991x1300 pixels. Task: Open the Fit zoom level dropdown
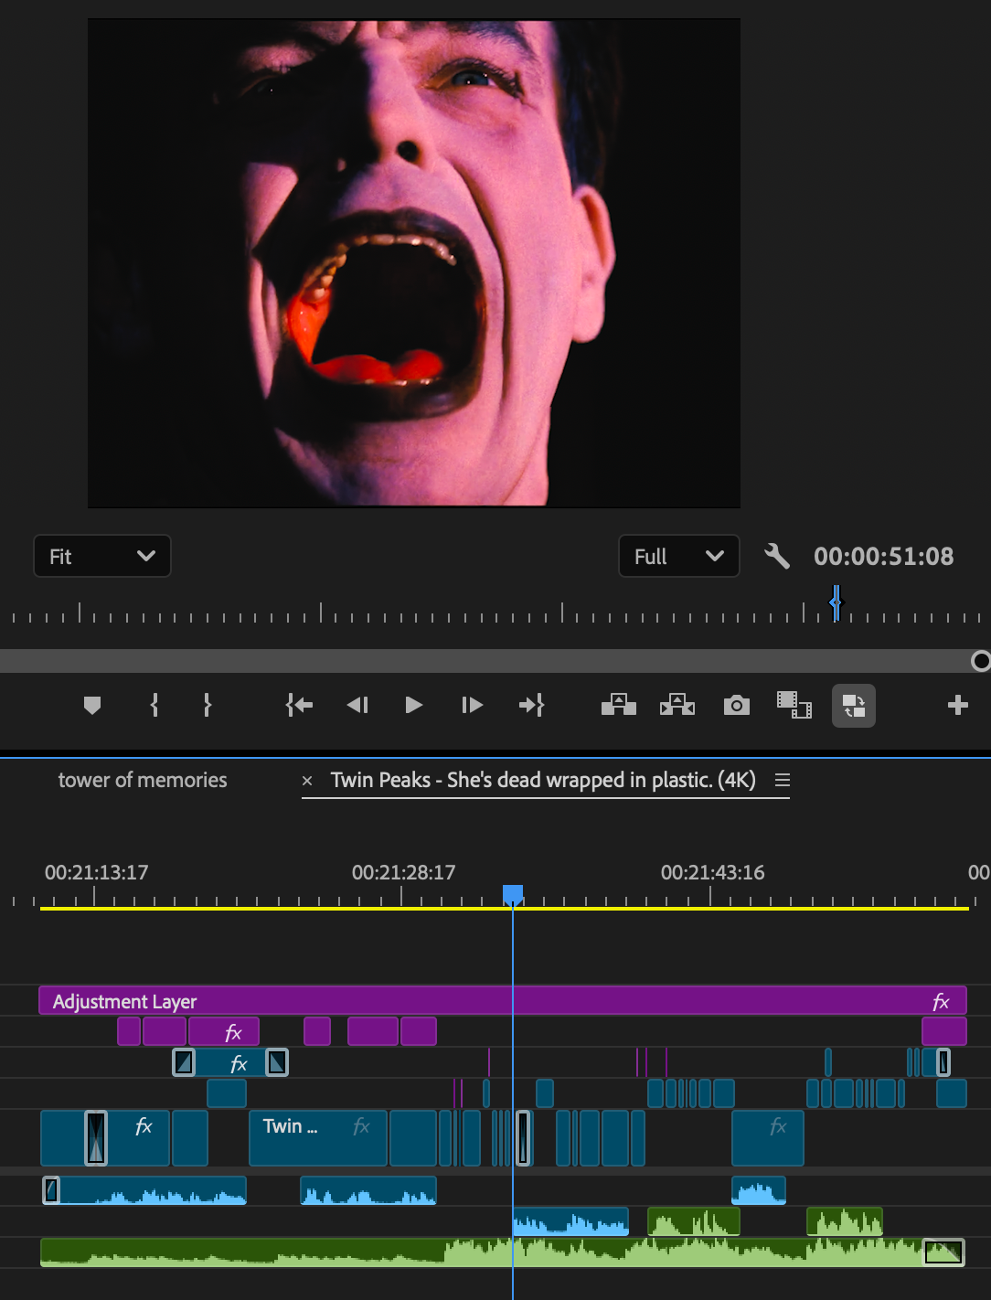[x=102, y=556]
